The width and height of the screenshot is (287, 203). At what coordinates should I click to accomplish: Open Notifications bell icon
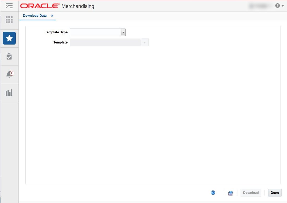[x=9, y=74]
